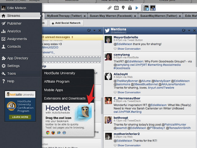This screenshot has height=148, width=197.
Task: Click the Internet Explorer icon under Hootlet
Action: 59,133
